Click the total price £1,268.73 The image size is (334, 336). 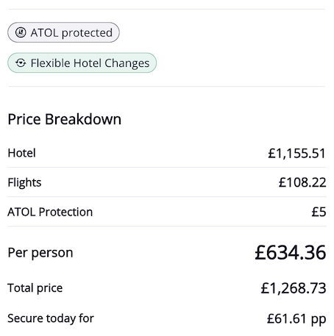point(294,288)
